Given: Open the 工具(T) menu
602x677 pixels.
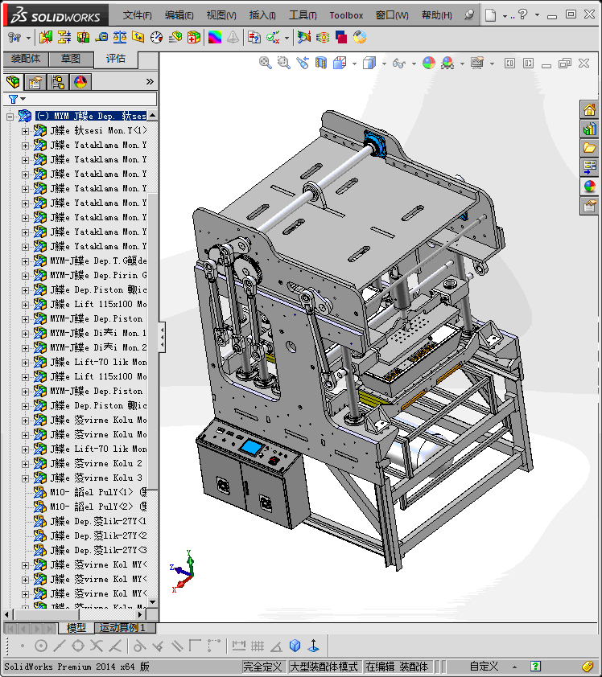Looking at the screenshot, I should (x=303, y=15).
